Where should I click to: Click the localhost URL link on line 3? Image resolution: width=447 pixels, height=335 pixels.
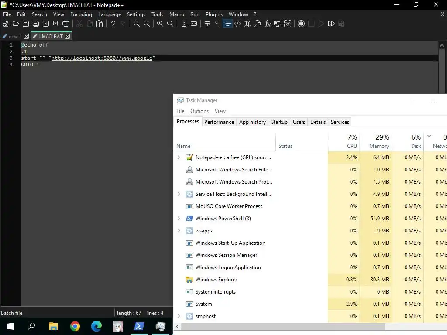pos(102,58)
